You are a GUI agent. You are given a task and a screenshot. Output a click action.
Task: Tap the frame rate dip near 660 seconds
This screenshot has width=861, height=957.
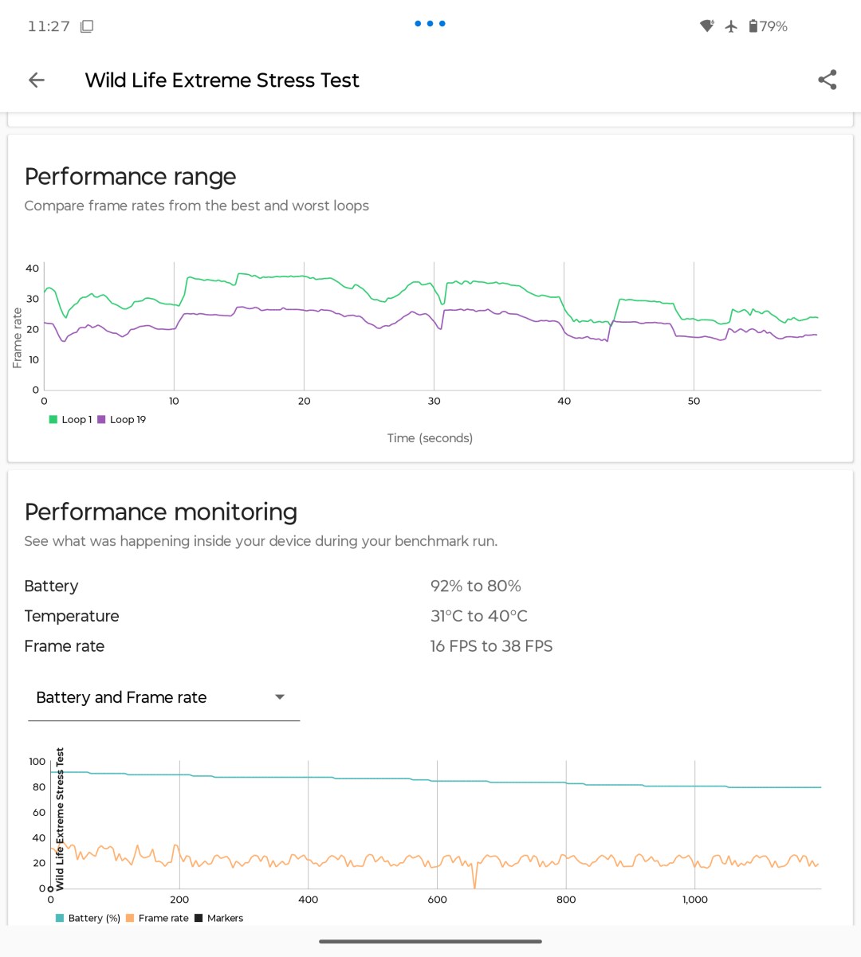474,877
